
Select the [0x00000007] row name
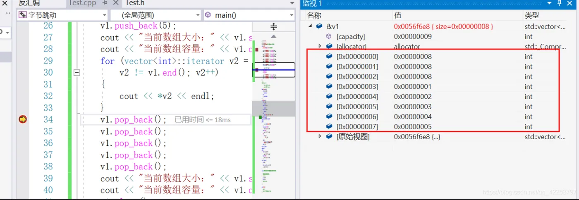tap(357, 127)
